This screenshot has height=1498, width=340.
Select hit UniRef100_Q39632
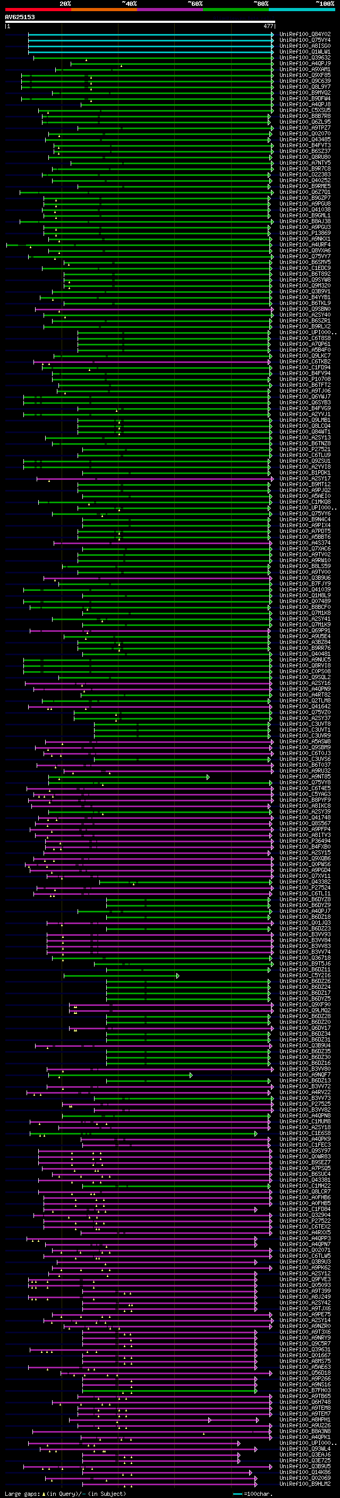(x=305, y=57)
